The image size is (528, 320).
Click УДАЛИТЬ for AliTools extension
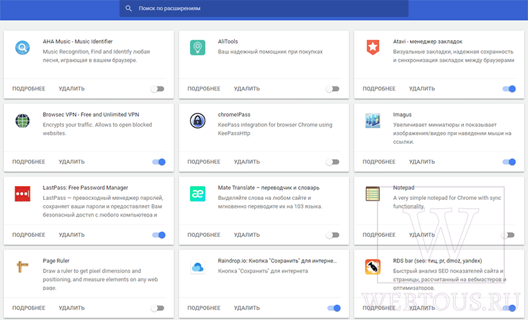(247, 89)
